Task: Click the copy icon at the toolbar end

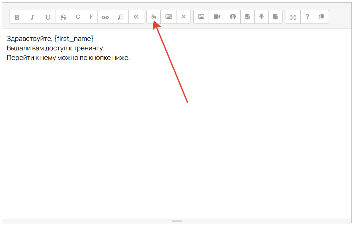Action: point(321,17)
